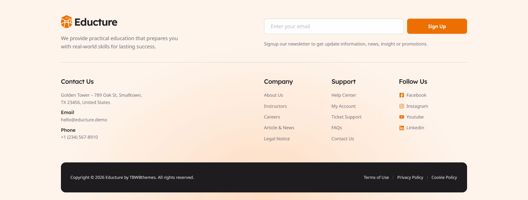Click the orange Sign Up button
Viewport: 528px width, 200px height.
(x=437, y=26)
